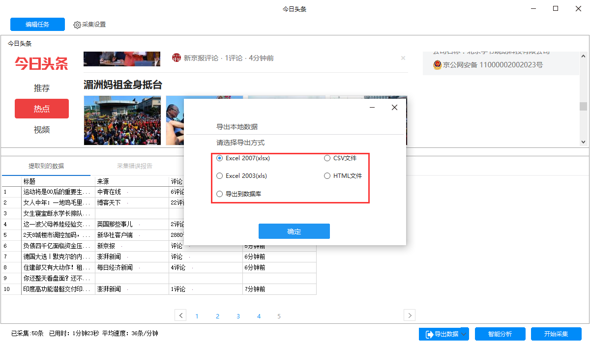Click the export icon on the 导出数据 button
Screen dimensions: 590x344
coord(429,334)
